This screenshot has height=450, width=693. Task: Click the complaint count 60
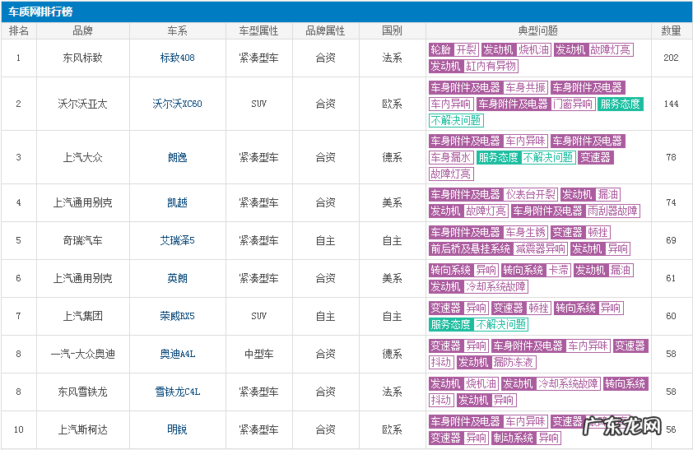(x=671, y=316)
